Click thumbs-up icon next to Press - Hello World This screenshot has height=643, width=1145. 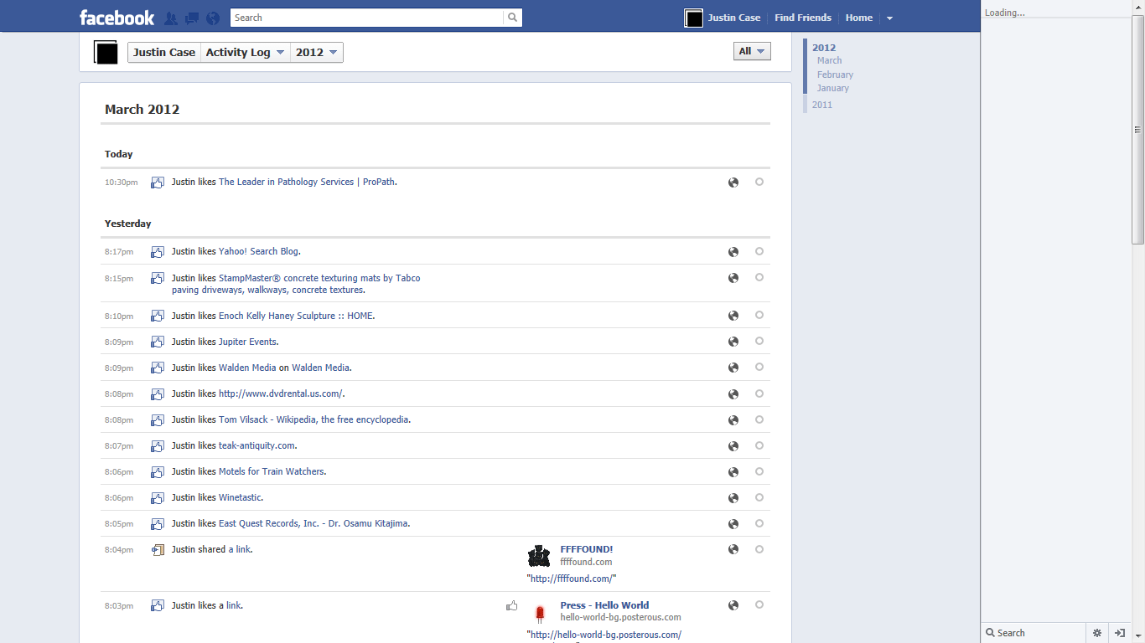pyautogui.click(x=511, y=605)
